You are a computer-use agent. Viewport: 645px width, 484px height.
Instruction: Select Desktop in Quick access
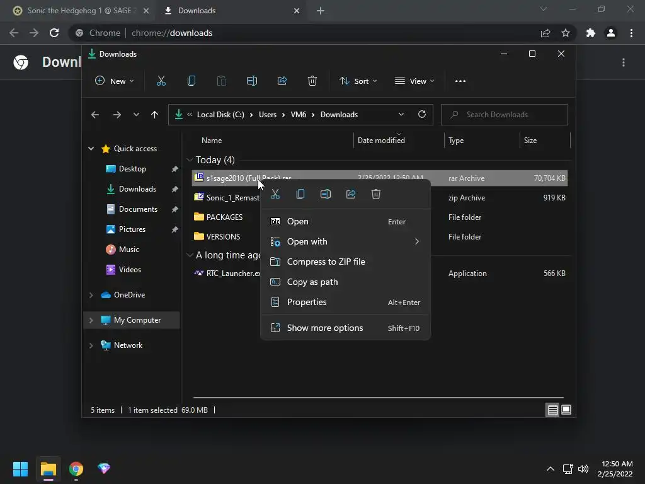[x=132, y=169]
